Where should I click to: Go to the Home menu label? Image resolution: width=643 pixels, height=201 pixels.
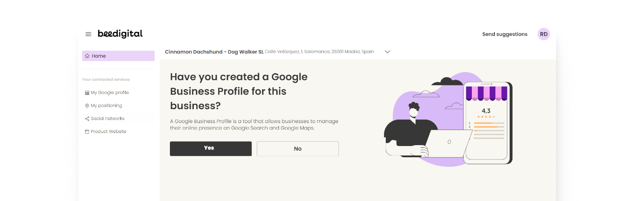pyautogui.click(x=99, y=56)
